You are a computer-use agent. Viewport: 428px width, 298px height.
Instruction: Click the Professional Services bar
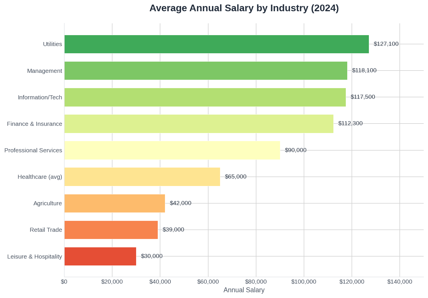click(172, 150)
